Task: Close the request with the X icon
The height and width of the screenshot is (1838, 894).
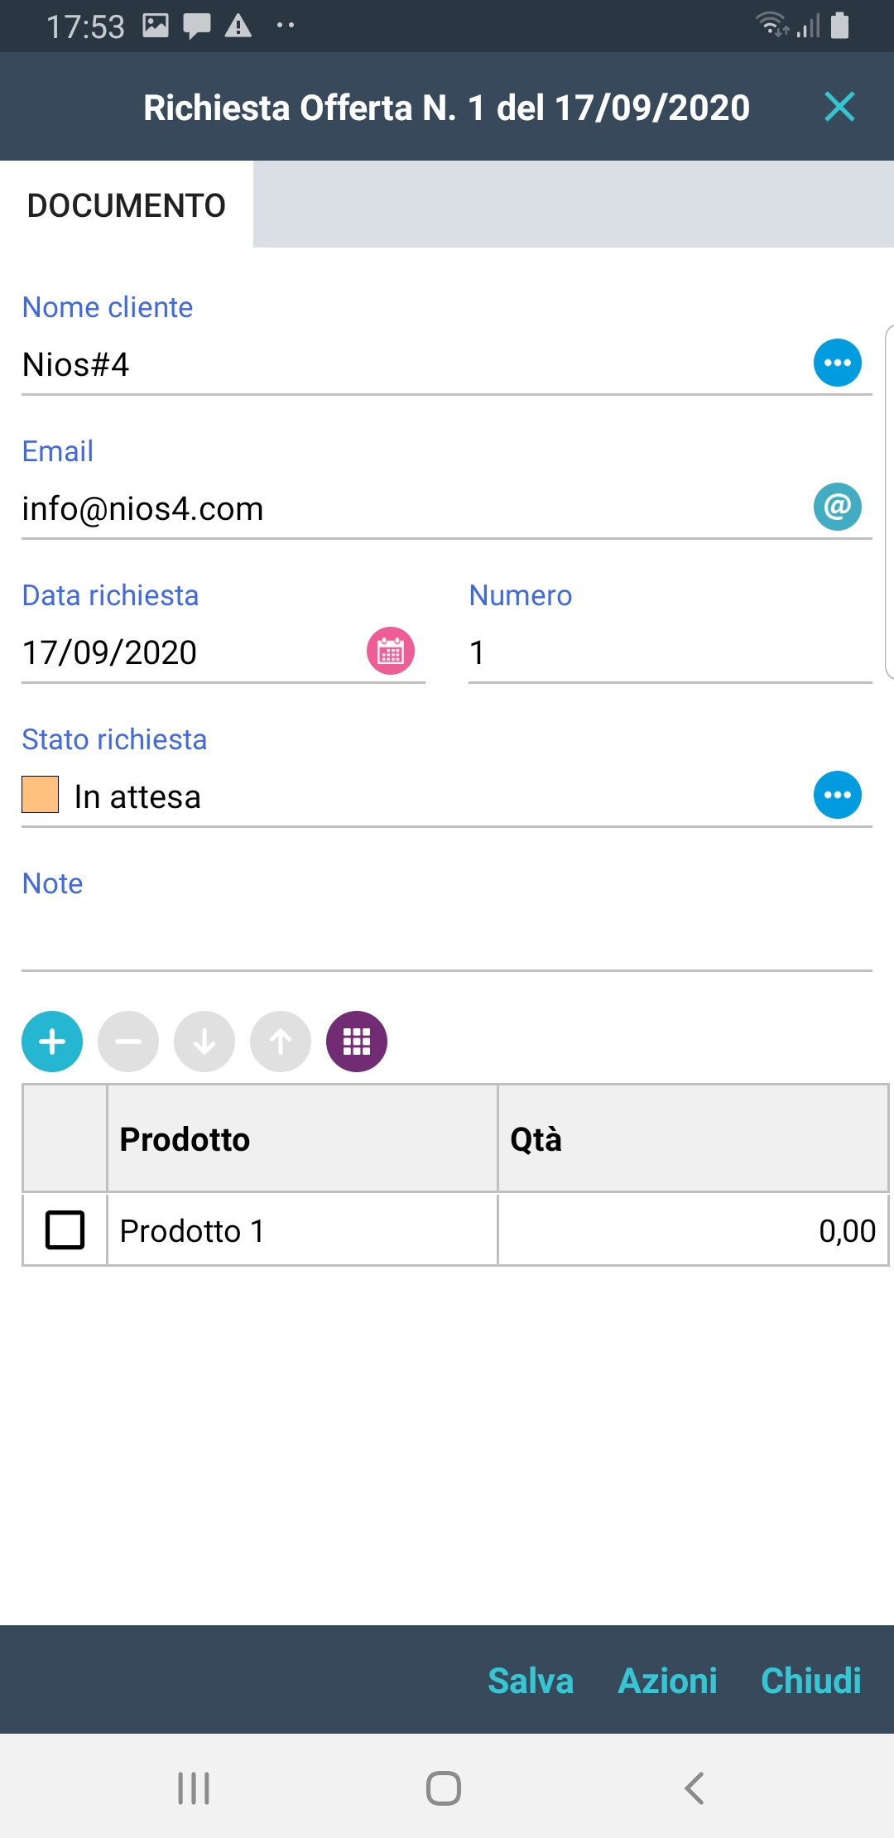Action: click(839, 107)
